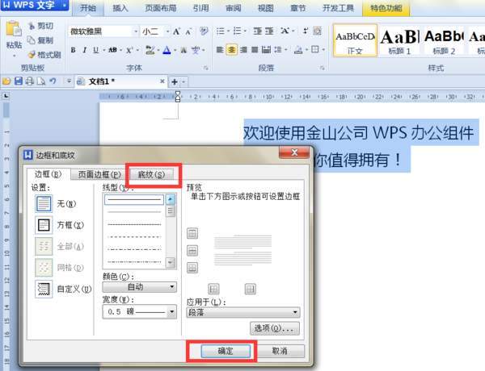
Task: Expand the WPS 文字 application menu arrow
Action: click(65, 6)
